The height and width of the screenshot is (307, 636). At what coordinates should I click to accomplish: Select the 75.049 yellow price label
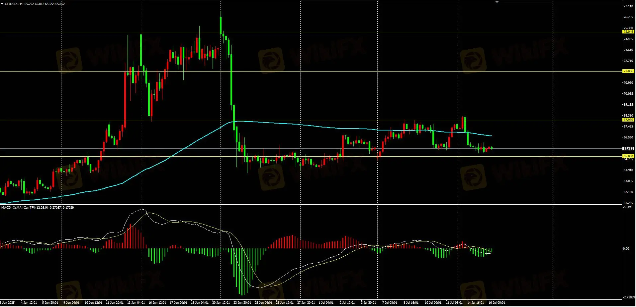point(628,32)
